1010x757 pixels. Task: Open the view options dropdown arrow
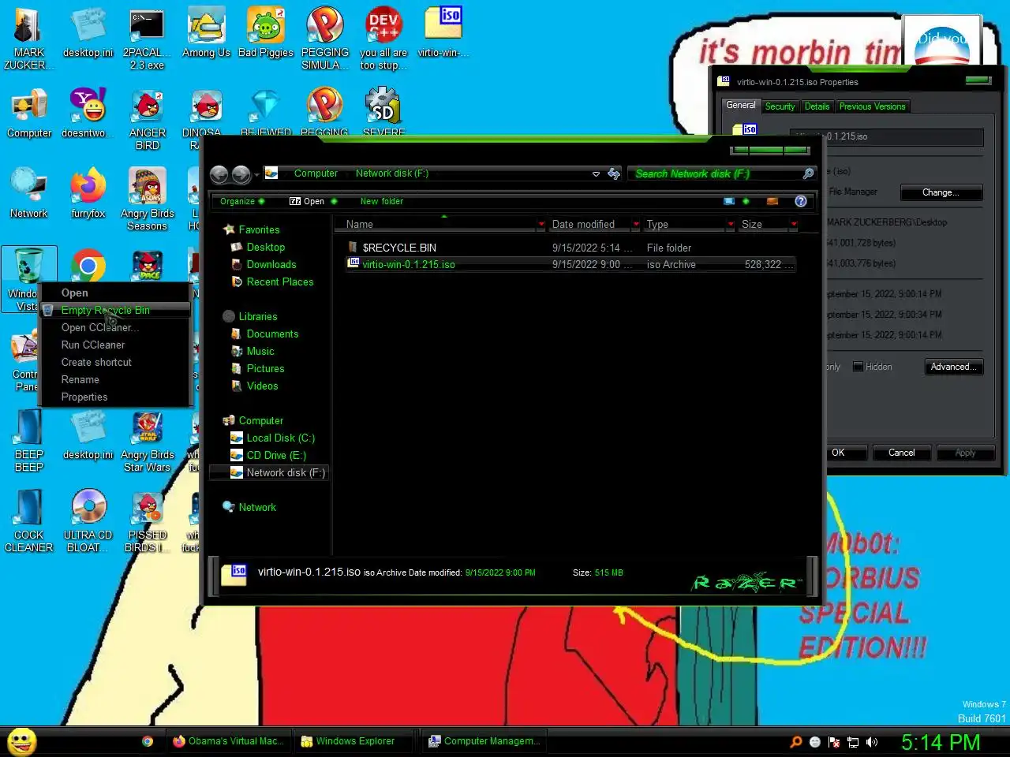746,201
